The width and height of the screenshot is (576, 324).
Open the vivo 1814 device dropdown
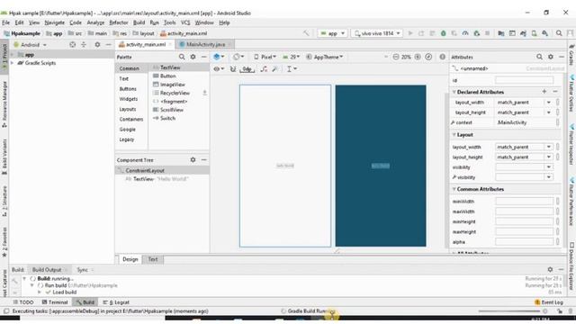pyautogui.click(x=377, y=33)
